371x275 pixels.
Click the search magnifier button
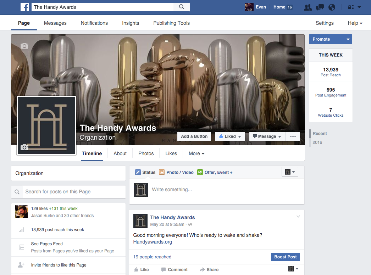[182, 7]
